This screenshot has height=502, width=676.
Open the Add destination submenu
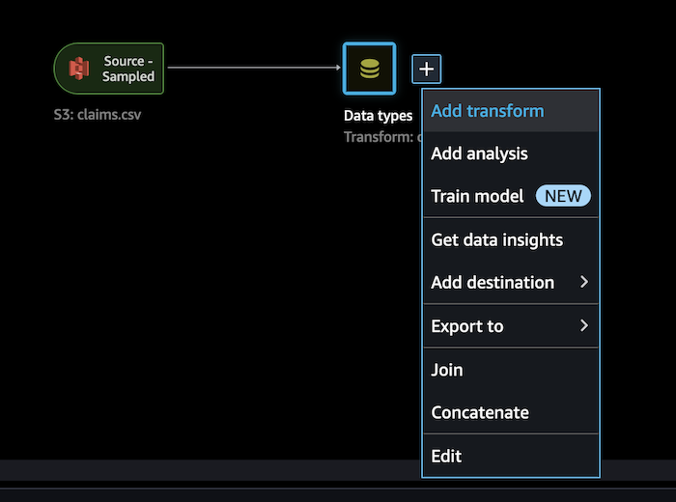coord(511,282)
